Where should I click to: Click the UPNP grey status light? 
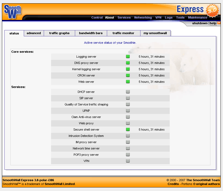pos(128,110)
